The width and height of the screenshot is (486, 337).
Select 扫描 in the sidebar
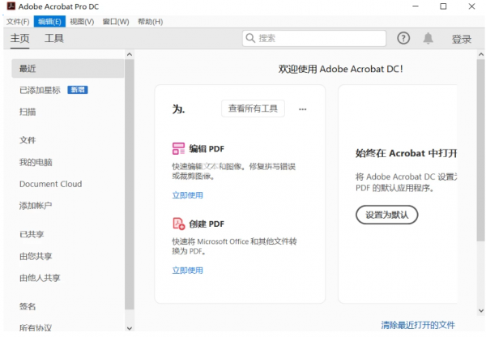tap(28, 112)
